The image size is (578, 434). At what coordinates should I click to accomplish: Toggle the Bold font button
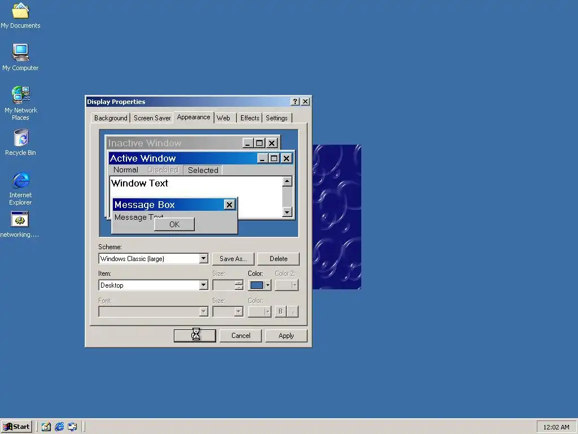coord(280,311)
